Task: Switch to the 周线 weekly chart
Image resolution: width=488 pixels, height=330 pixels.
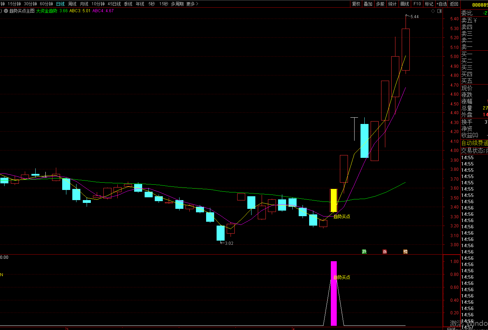Action: (72, 4)
